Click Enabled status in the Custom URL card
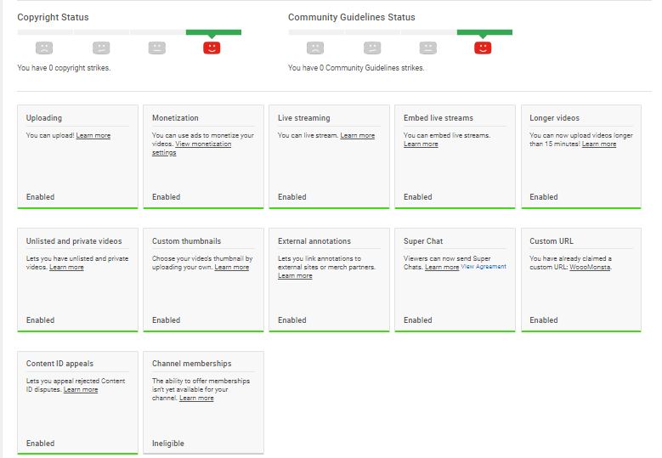This screenshot has height=458, width=662. click(543, 320)
